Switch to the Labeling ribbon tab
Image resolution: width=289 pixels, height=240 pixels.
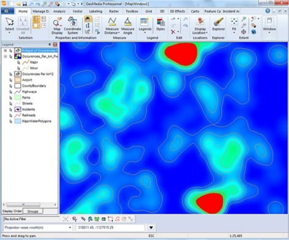tap(96, 11)
